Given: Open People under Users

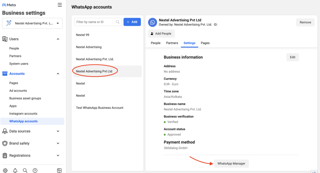Looking at the screenshot, I should (x=14, y=48).
